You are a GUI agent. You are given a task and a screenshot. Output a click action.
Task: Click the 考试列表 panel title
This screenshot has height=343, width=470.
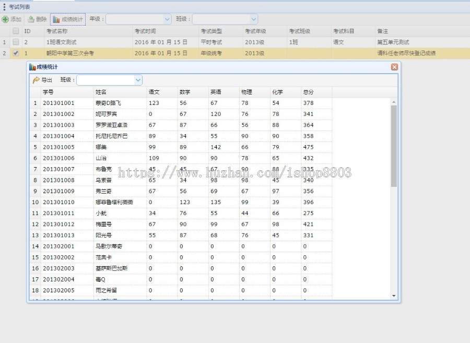click(19, 7)
